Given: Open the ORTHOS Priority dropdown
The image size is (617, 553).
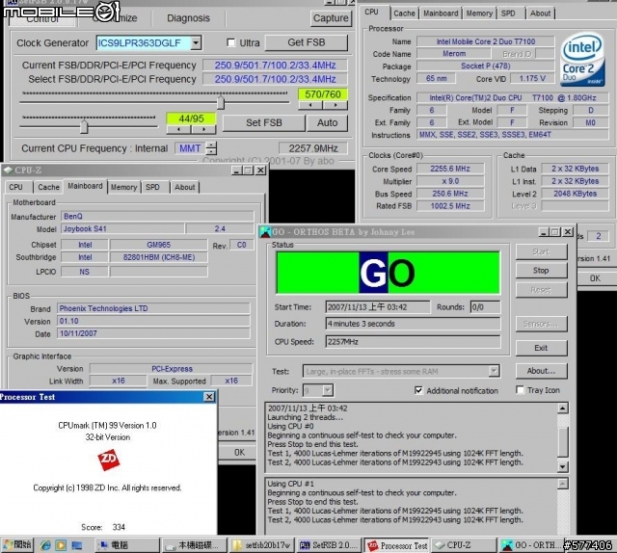Looking at the screenshot, I should pyautogui.click(x=328, y=390).
